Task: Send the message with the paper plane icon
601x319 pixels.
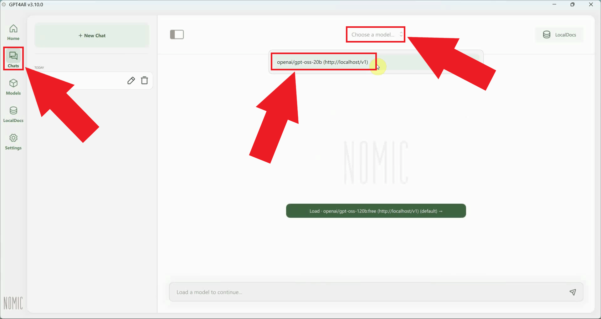Action: (573, 292)
